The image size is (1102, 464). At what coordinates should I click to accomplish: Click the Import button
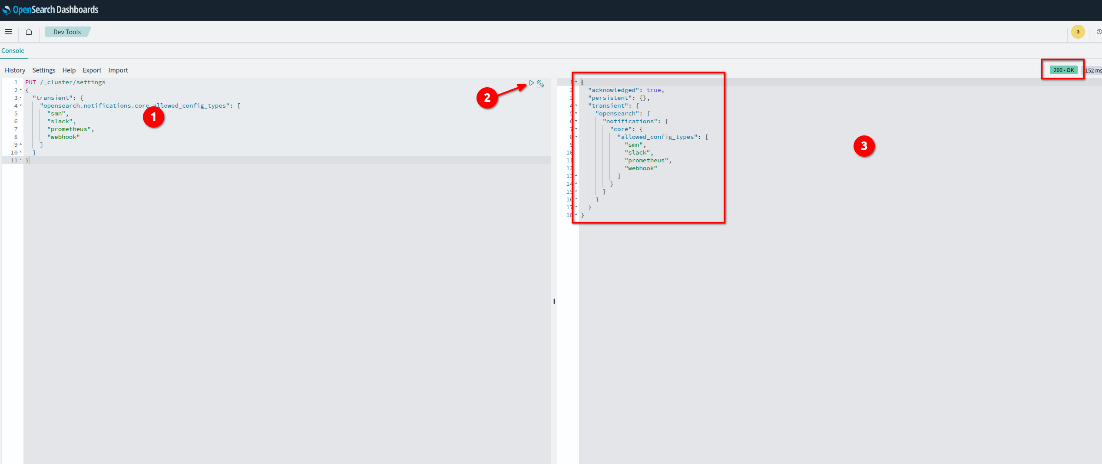(118, 70)
